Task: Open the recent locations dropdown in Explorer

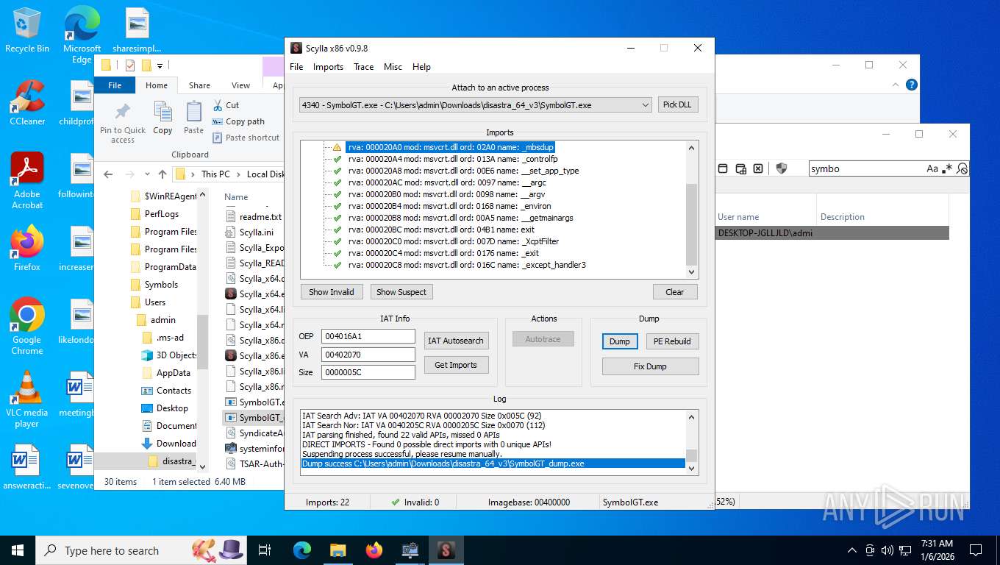Action: (146, 174)
